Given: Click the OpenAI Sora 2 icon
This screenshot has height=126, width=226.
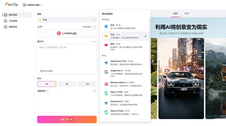Looking at the screenshot, I should click(x=106, y=103).
